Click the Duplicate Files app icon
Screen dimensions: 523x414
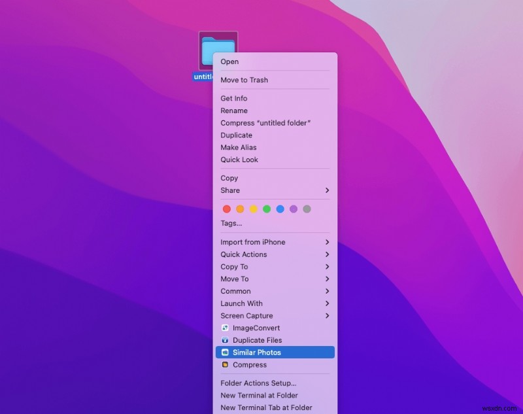[x=225, y=340]
